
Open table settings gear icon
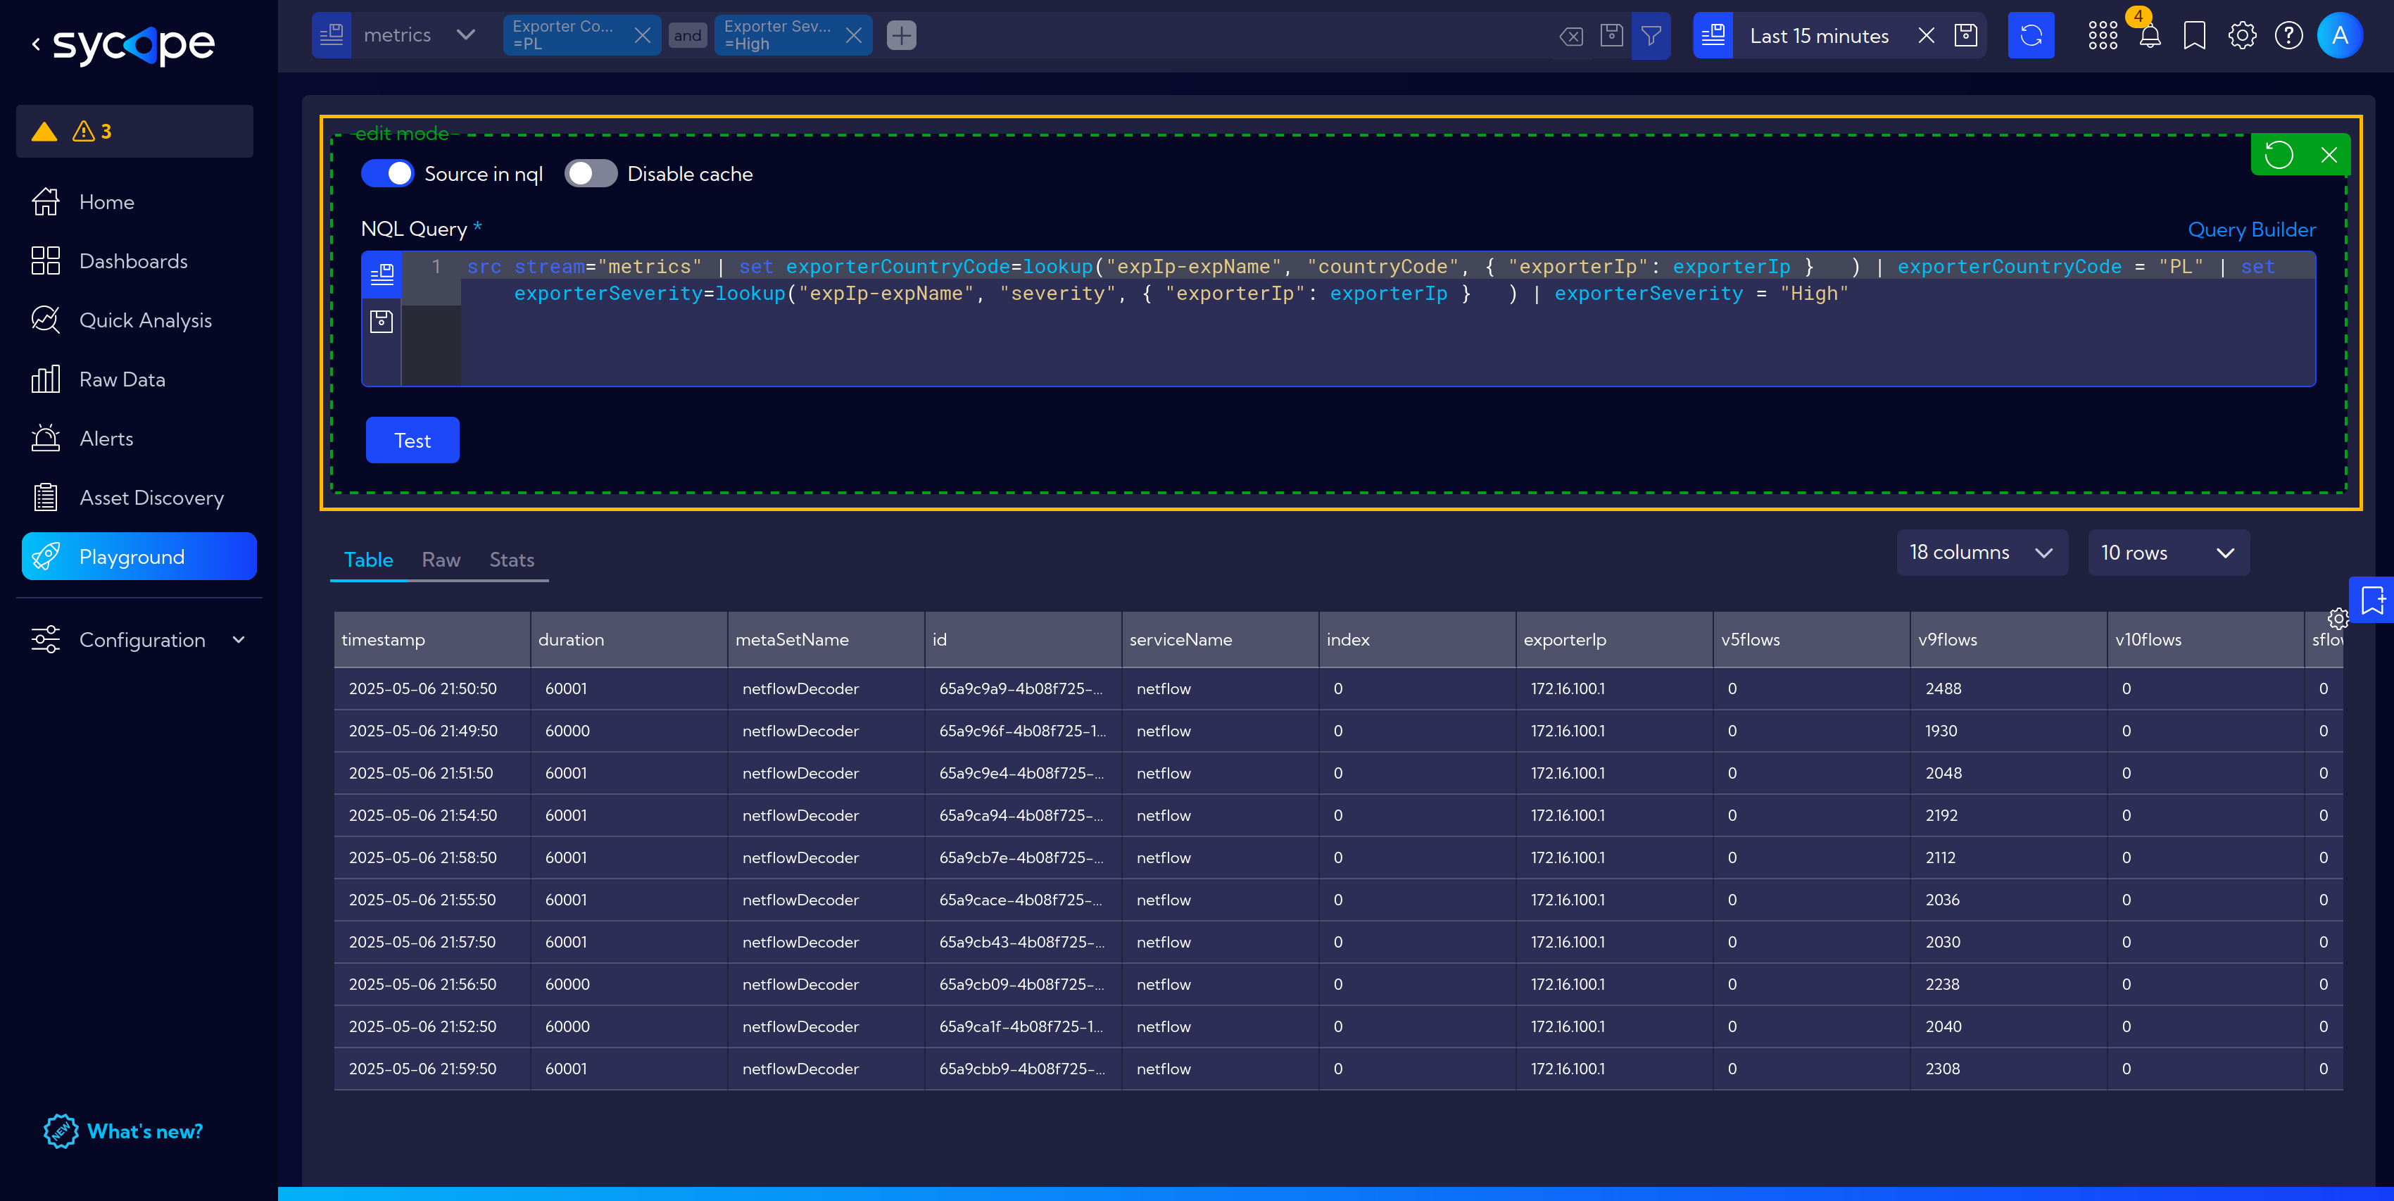tap(2337, 618)
